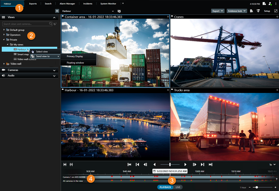Choose Floating window from submenu
Image resolution: width=279 pixels, height=191 pixels.
75,63
